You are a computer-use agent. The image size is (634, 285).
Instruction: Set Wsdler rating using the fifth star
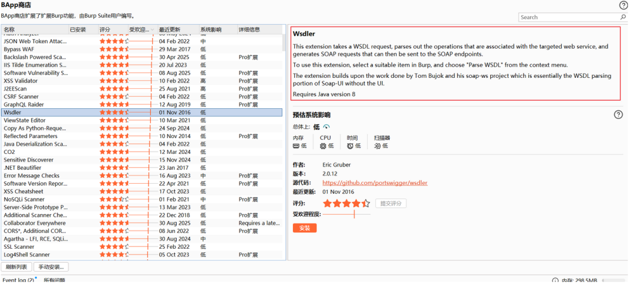pos(366,203)
